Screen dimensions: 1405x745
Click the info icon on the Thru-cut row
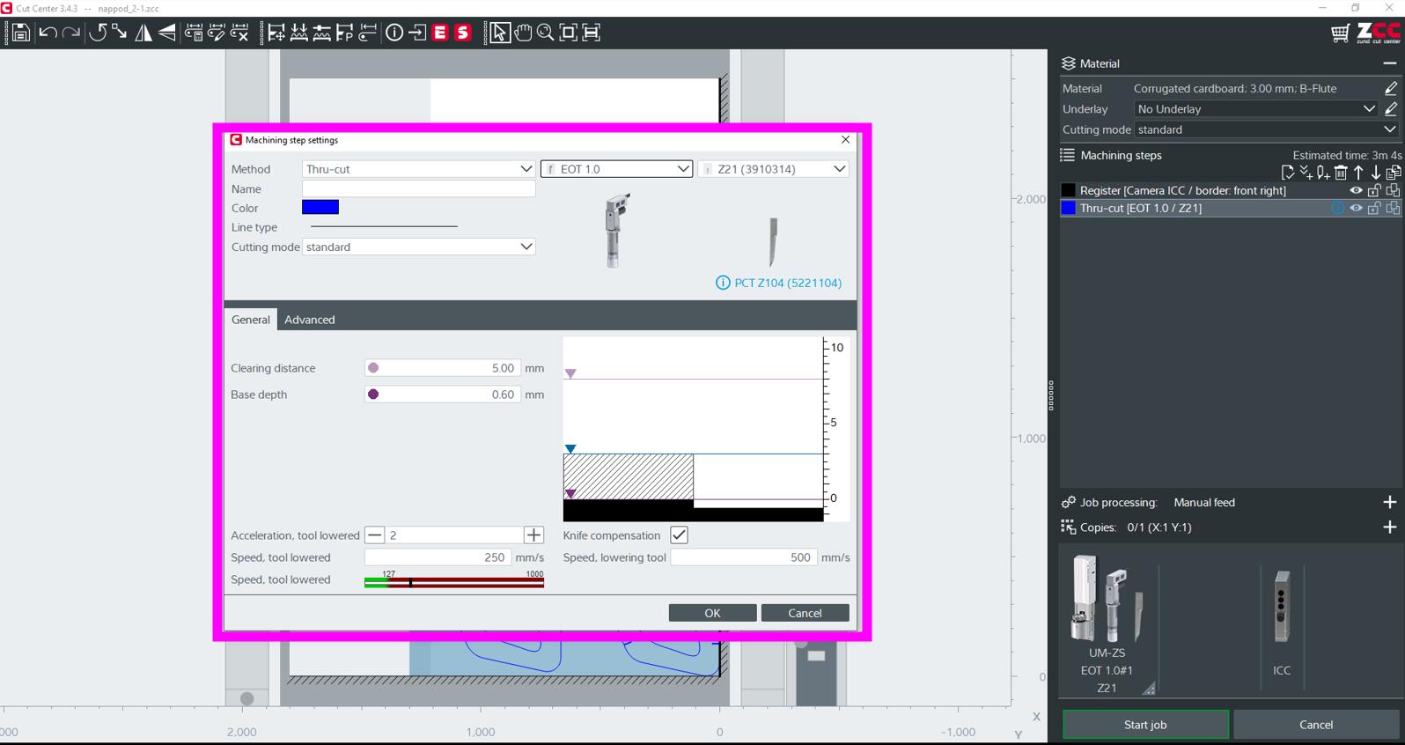[x=1337, y=208]
